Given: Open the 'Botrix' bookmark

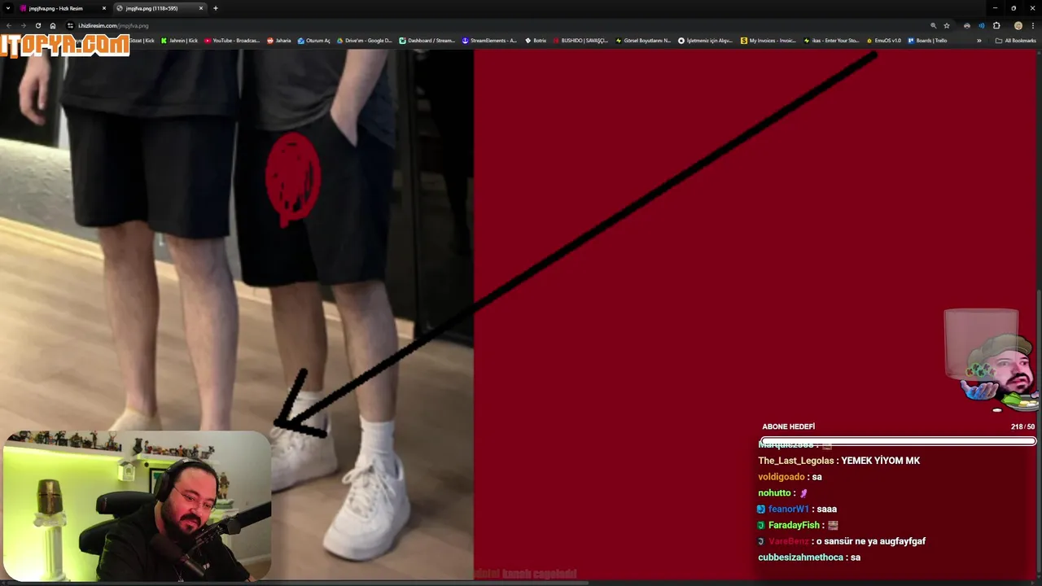Looking at the screenshot, I should (x=536, y=40).
